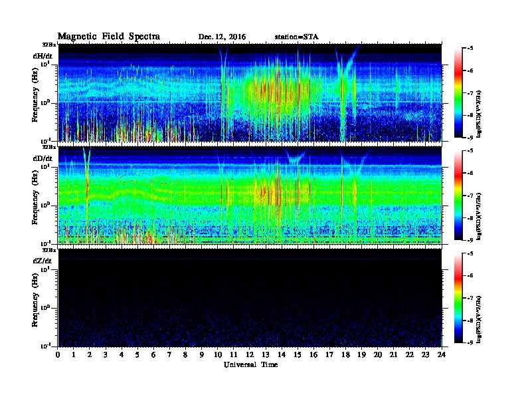The image size is (526, 407).
Task: Click hour tick label "14" on time axis
Action: point(282,354)
